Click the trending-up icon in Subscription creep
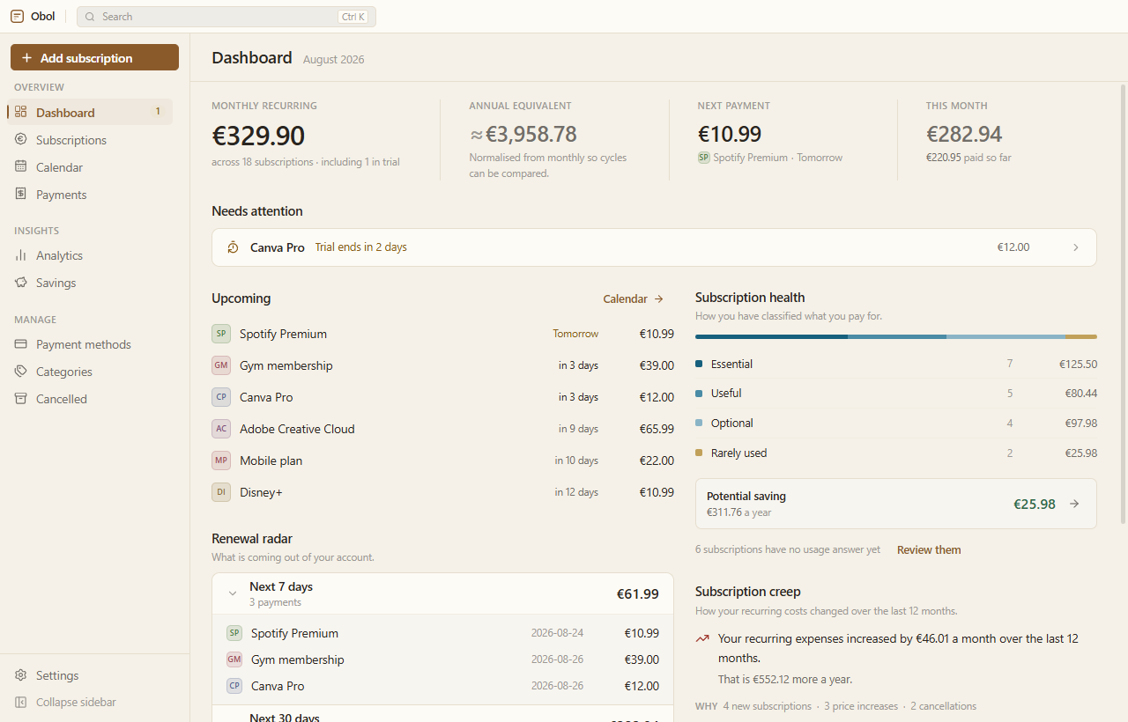 [702, 639]
